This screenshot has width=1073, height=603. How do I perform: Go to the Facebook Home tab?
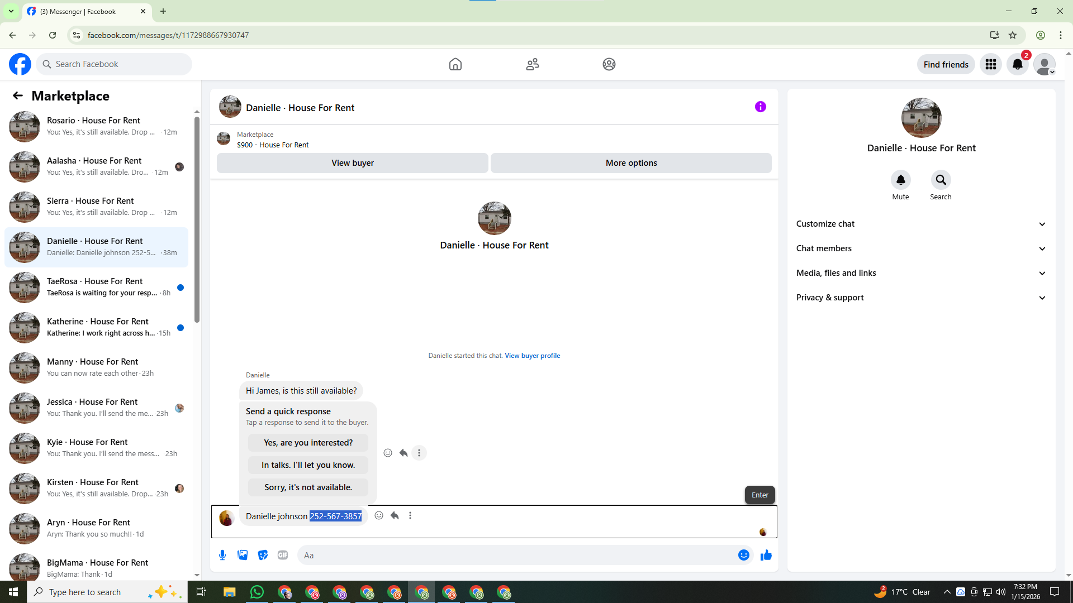coord(455,64)
